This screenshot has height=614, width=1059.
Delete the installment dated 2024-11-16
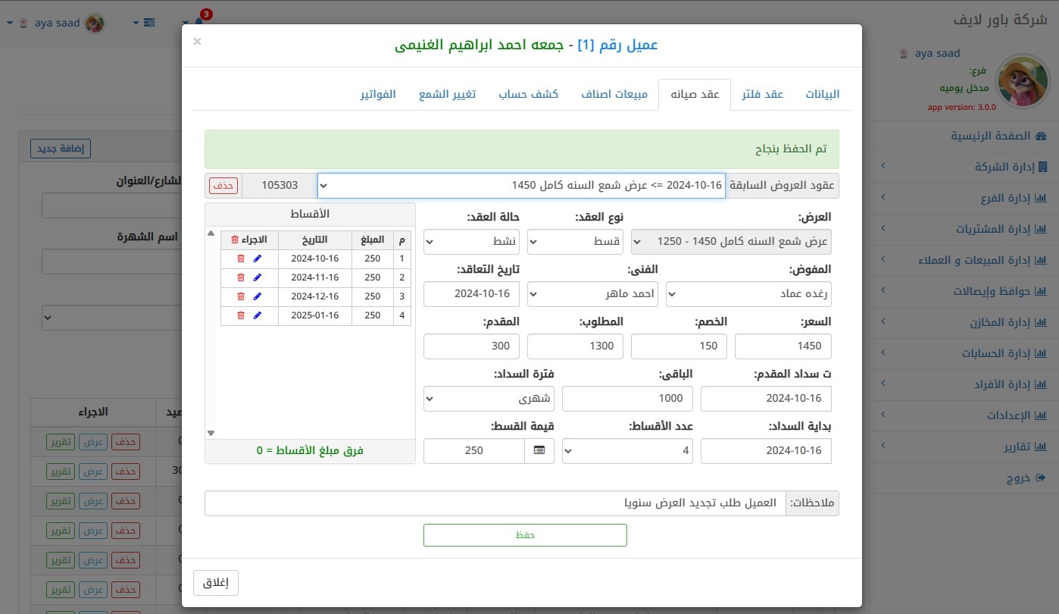pos(241,277)
